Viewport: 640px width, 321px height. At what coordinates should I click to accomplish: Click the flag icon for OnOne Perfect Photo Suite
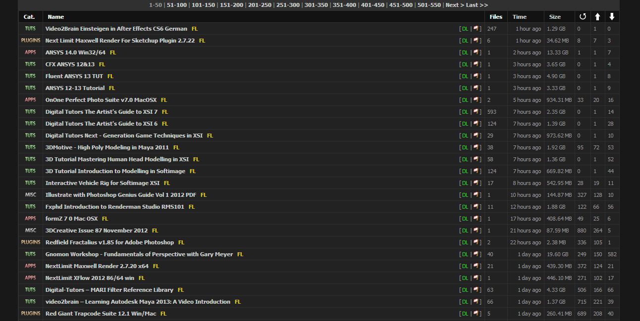[x=476, y=100]
